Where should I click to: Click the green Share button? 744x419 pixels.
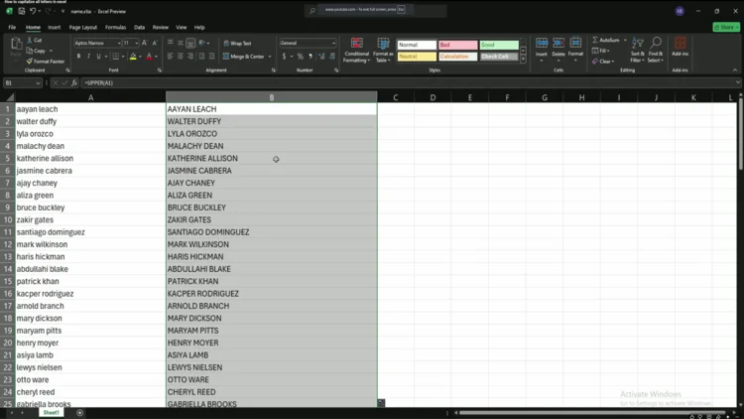726,28
